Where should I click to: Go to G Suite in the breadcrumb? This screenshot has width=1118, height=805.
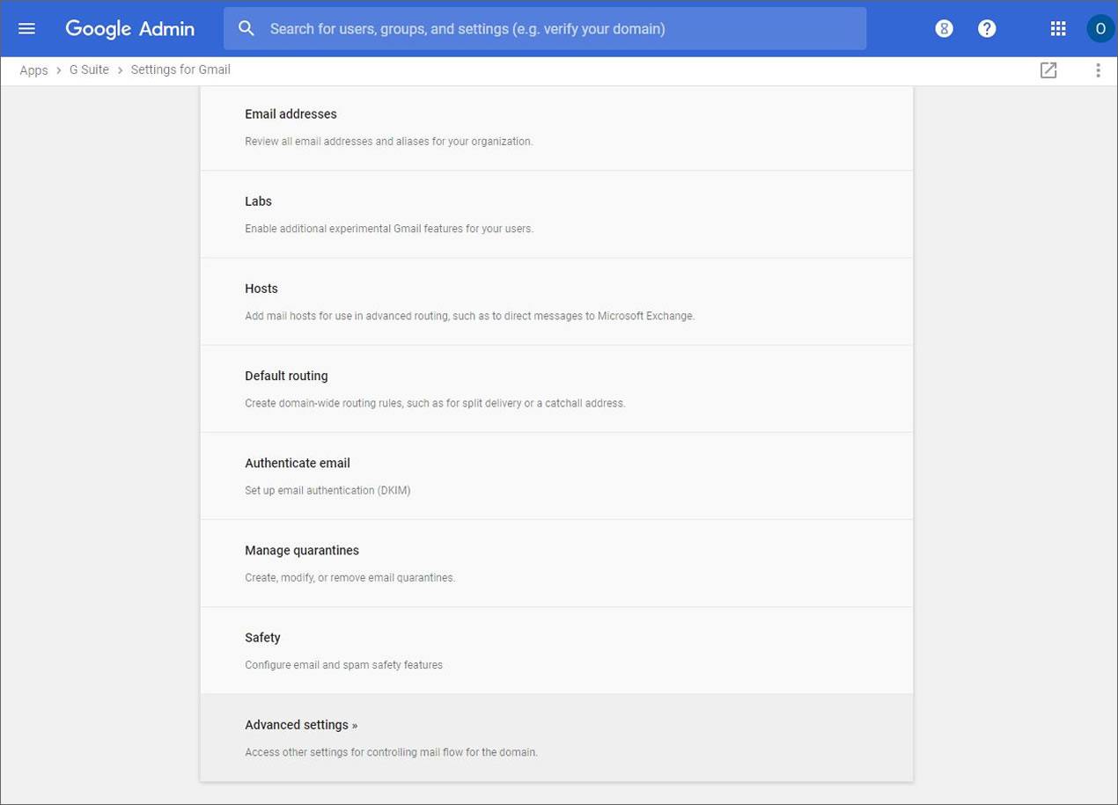[89, 70]
